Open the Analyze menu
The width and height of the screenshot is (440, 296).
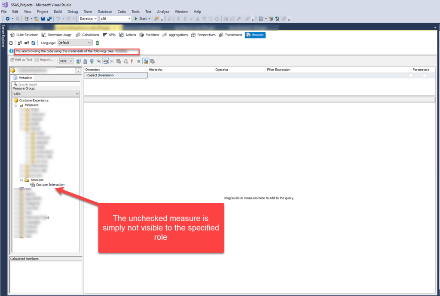pos(163,12)
